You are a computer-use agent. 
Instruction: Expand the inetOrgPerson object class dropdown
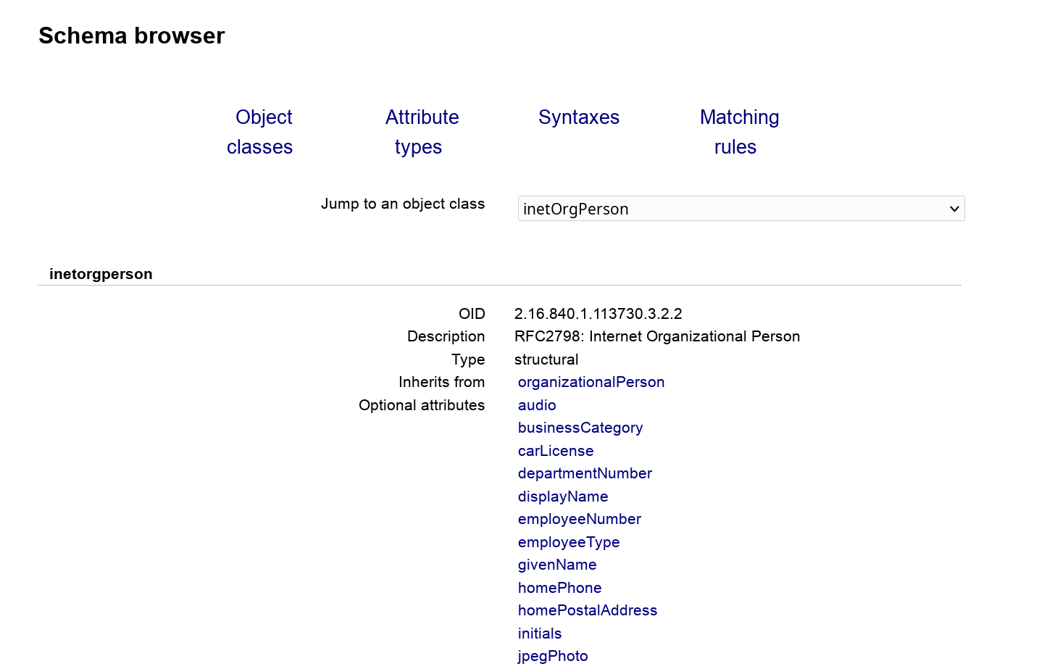click(740, 209)
